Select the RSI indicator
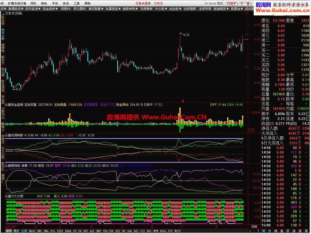The width and height of the screenshot is (311, 234). pos(118,231)
